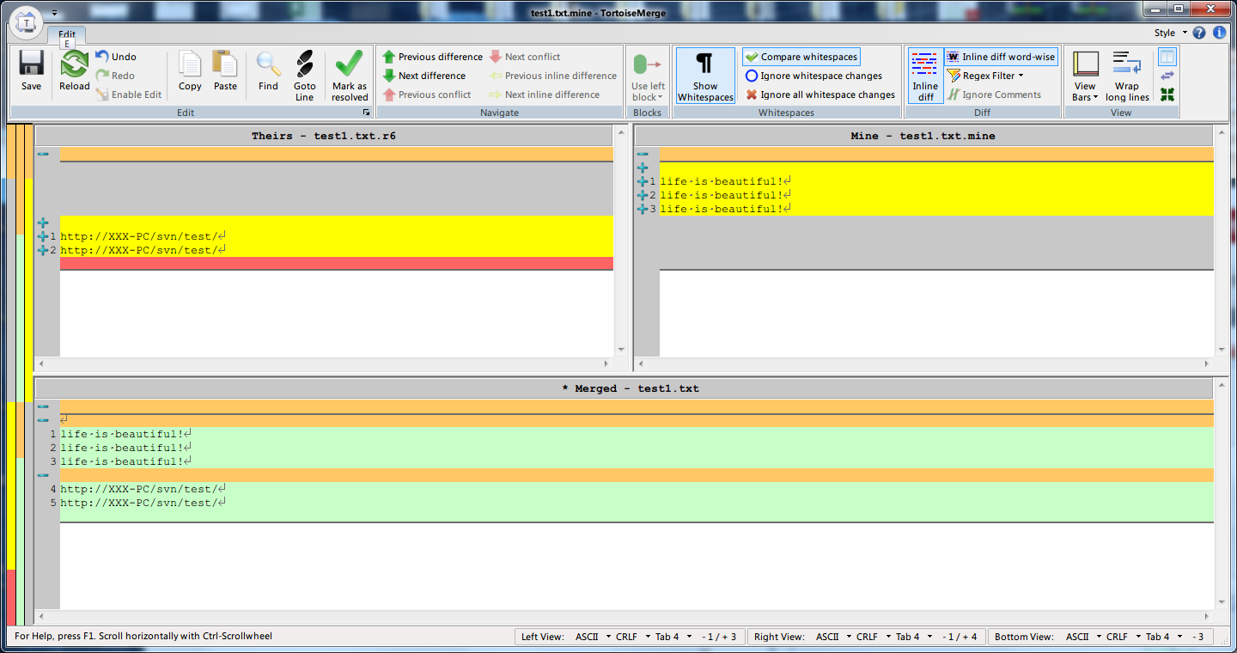Viewport: 1237px width, 653px height.
Task: Click Merged line 1 'life·is·beautiful!'
Action: coord(126,434)
